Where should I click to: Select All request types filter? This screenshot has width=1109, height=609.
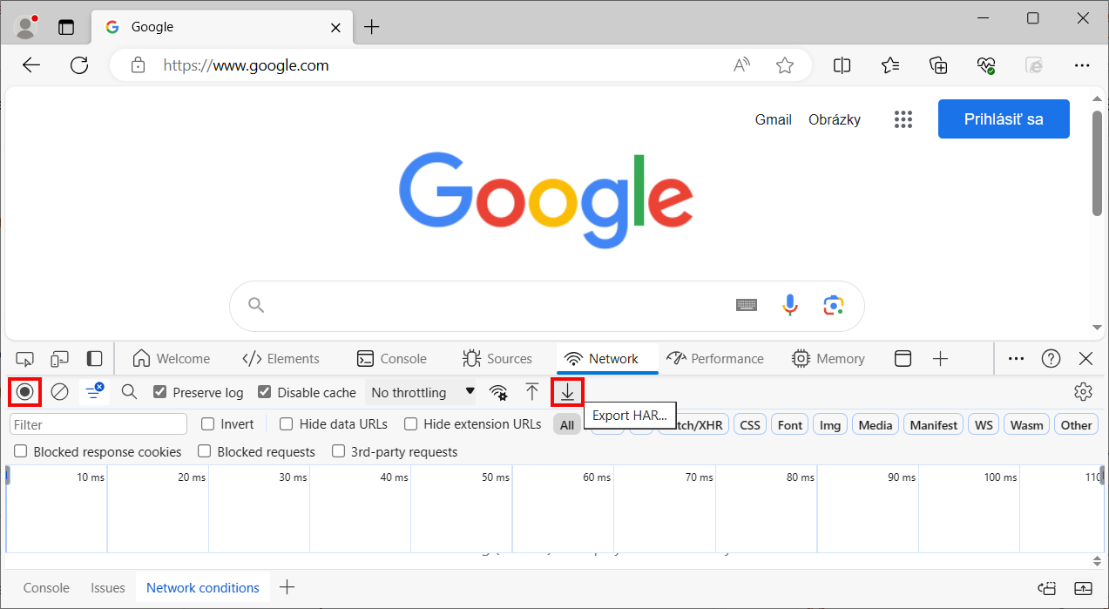click(x=567, y=425)
